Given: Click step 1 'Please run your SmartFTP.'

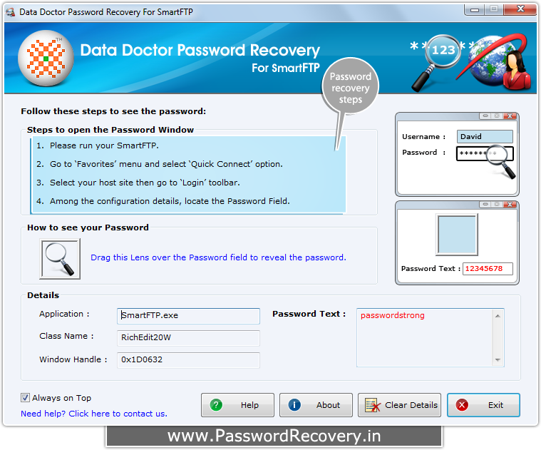Looking at the screenshot, I should 98,145.
